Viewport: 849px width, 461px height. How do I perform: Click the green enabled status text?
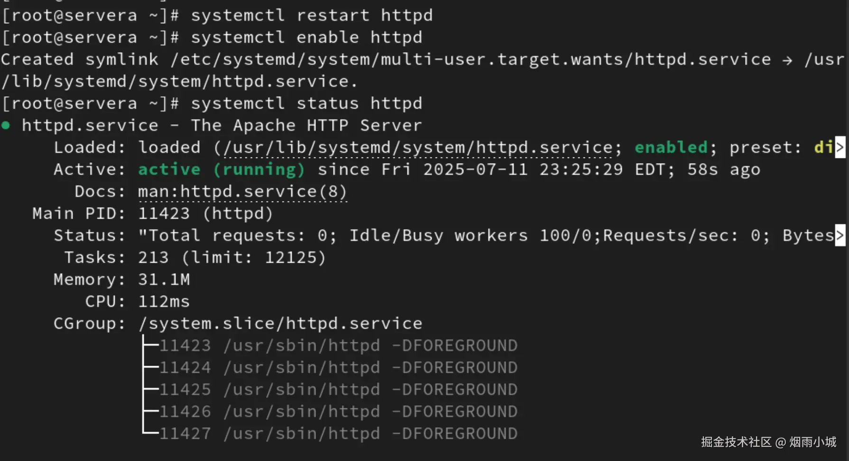tap(671, 148)
